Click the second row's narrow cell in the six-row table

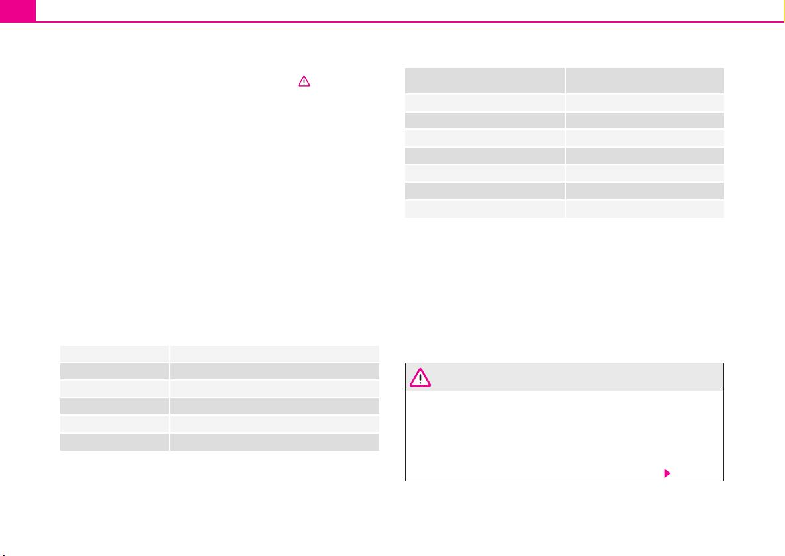[114, 371]
